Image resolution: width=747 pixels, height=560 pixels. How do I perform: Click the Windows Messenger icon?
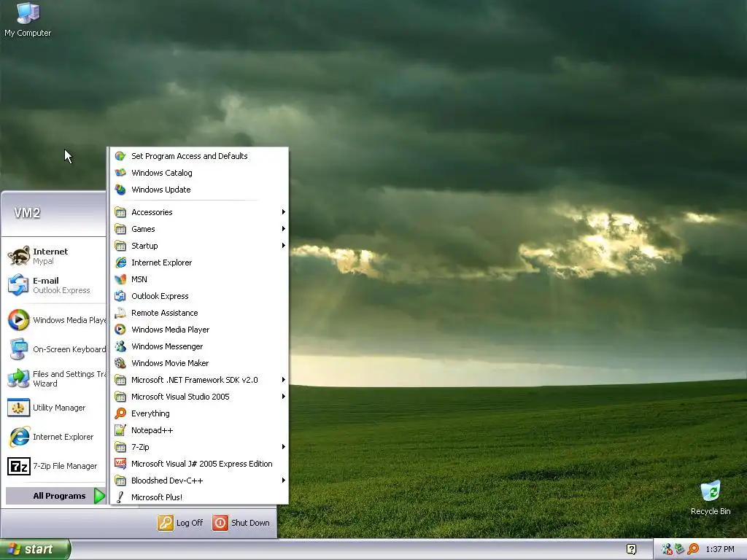coord(120,346)
